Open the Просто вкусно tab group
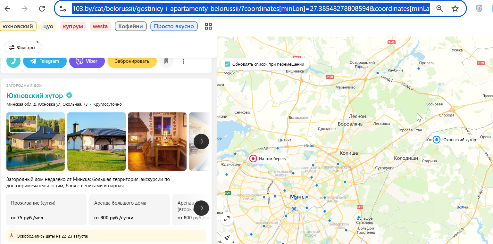Image resolution: width=493 pixels, height=244 pixels. pyautogui.click(x=174, y=26)
